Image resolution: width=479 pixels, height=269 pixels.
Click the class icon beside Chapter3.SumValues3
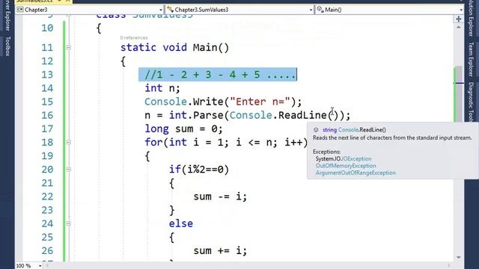[170, 10]
